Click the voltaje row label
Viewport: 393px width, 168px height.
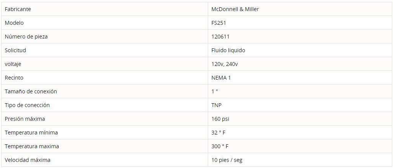click(x=13, y=64)
